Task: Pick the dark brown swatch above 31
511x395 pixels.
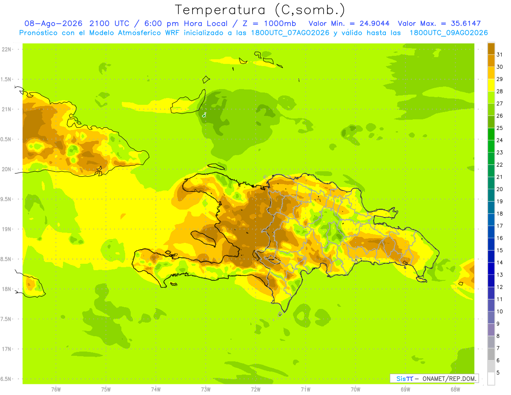Action: [x=491, y=49]
